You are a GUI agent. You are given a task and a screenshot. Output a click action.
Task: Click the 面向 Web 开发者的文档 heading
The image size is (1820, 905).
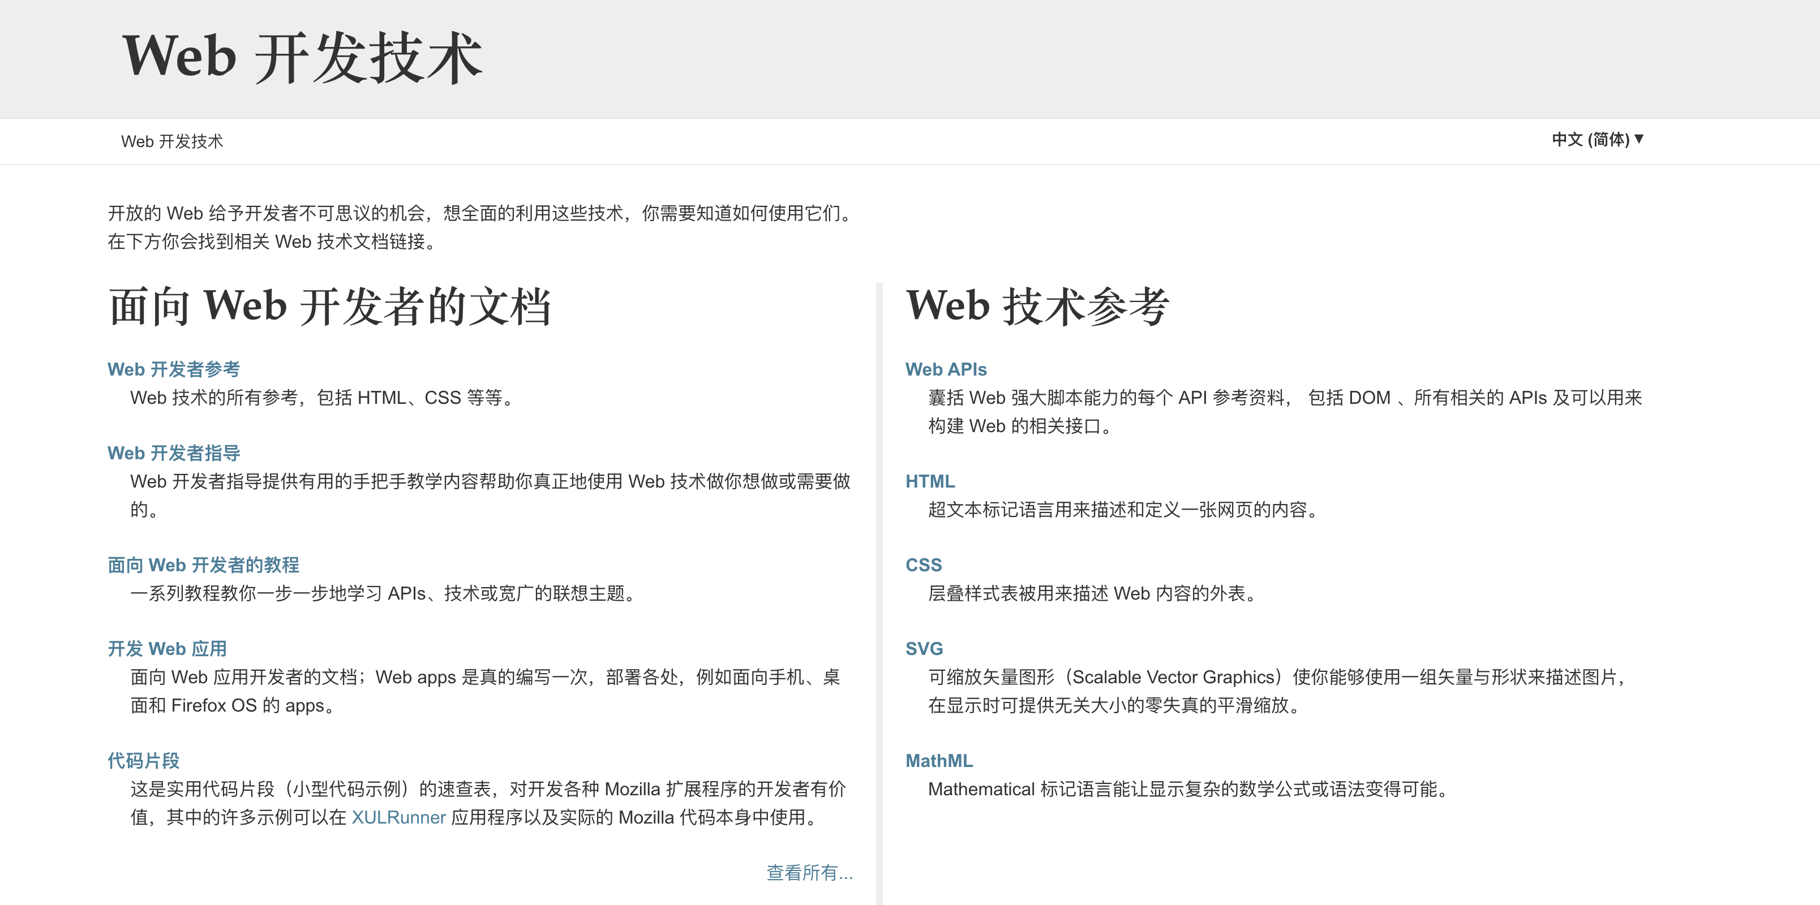click(x=329, y=307)
